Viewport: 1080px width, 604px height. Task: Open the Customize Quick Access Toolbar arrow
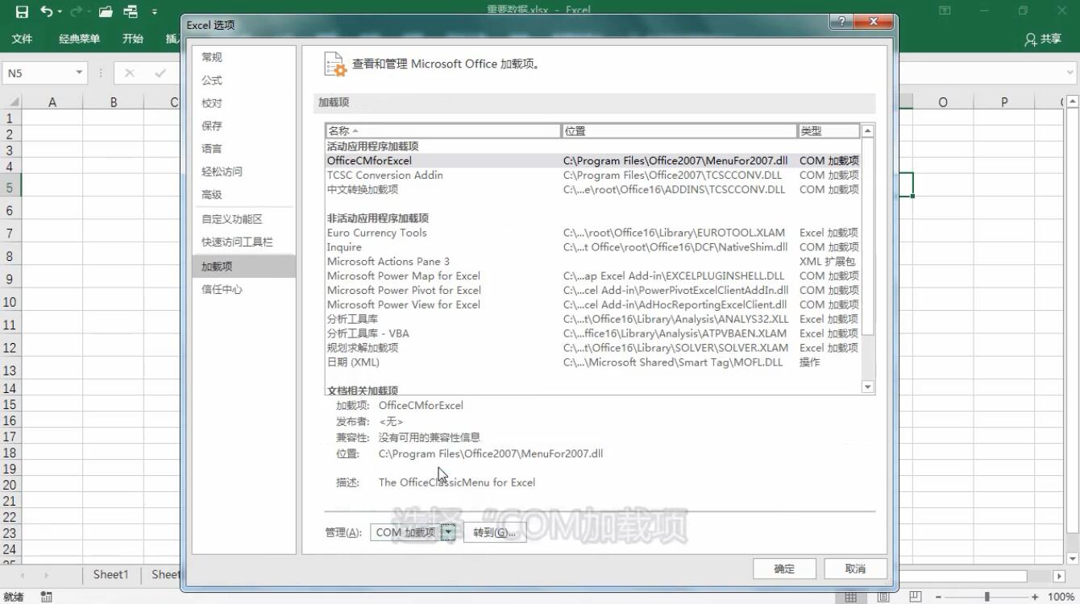click(154, 11)
